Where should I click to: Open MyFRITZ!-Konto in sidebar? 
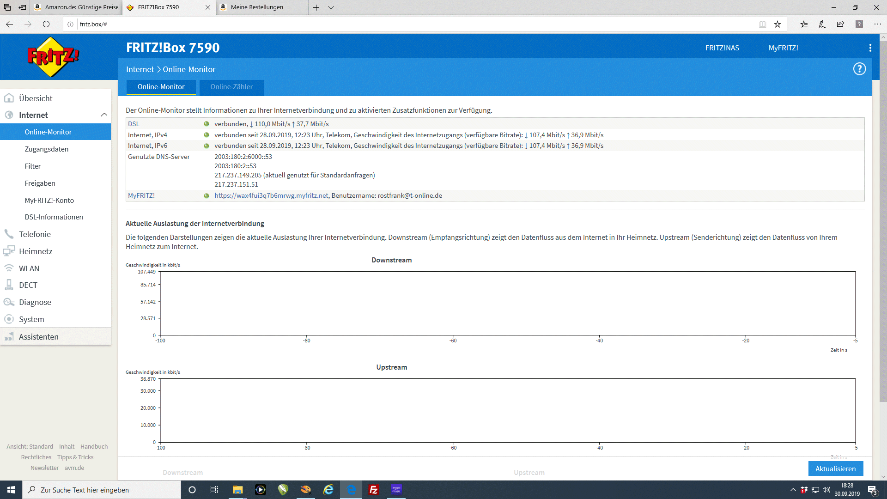click(x=49, y=201)
